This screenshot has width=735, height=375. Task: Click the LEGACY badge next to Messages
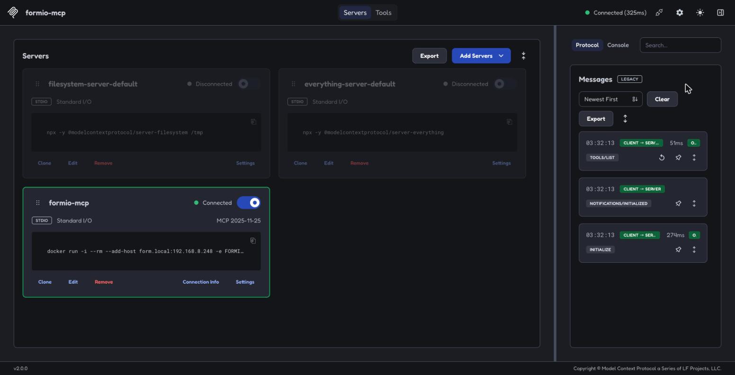click(630, 79)
